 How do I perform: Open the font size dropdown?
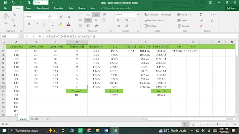(56, 16)
